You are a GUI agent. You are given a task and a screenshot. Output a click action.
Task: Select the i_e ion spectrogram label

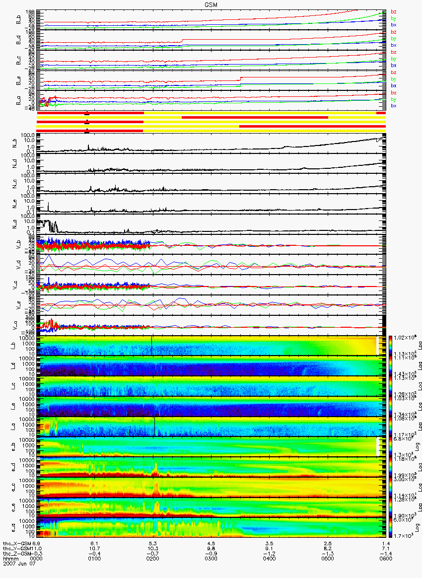click(x=13, y=406)
